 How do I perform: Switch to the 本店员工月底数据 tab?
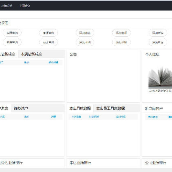[110, 108]
